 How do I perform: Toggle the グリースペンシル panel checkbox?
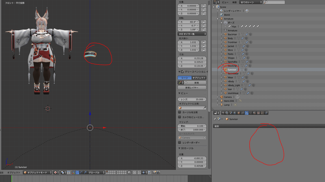[x=182, y=72]
